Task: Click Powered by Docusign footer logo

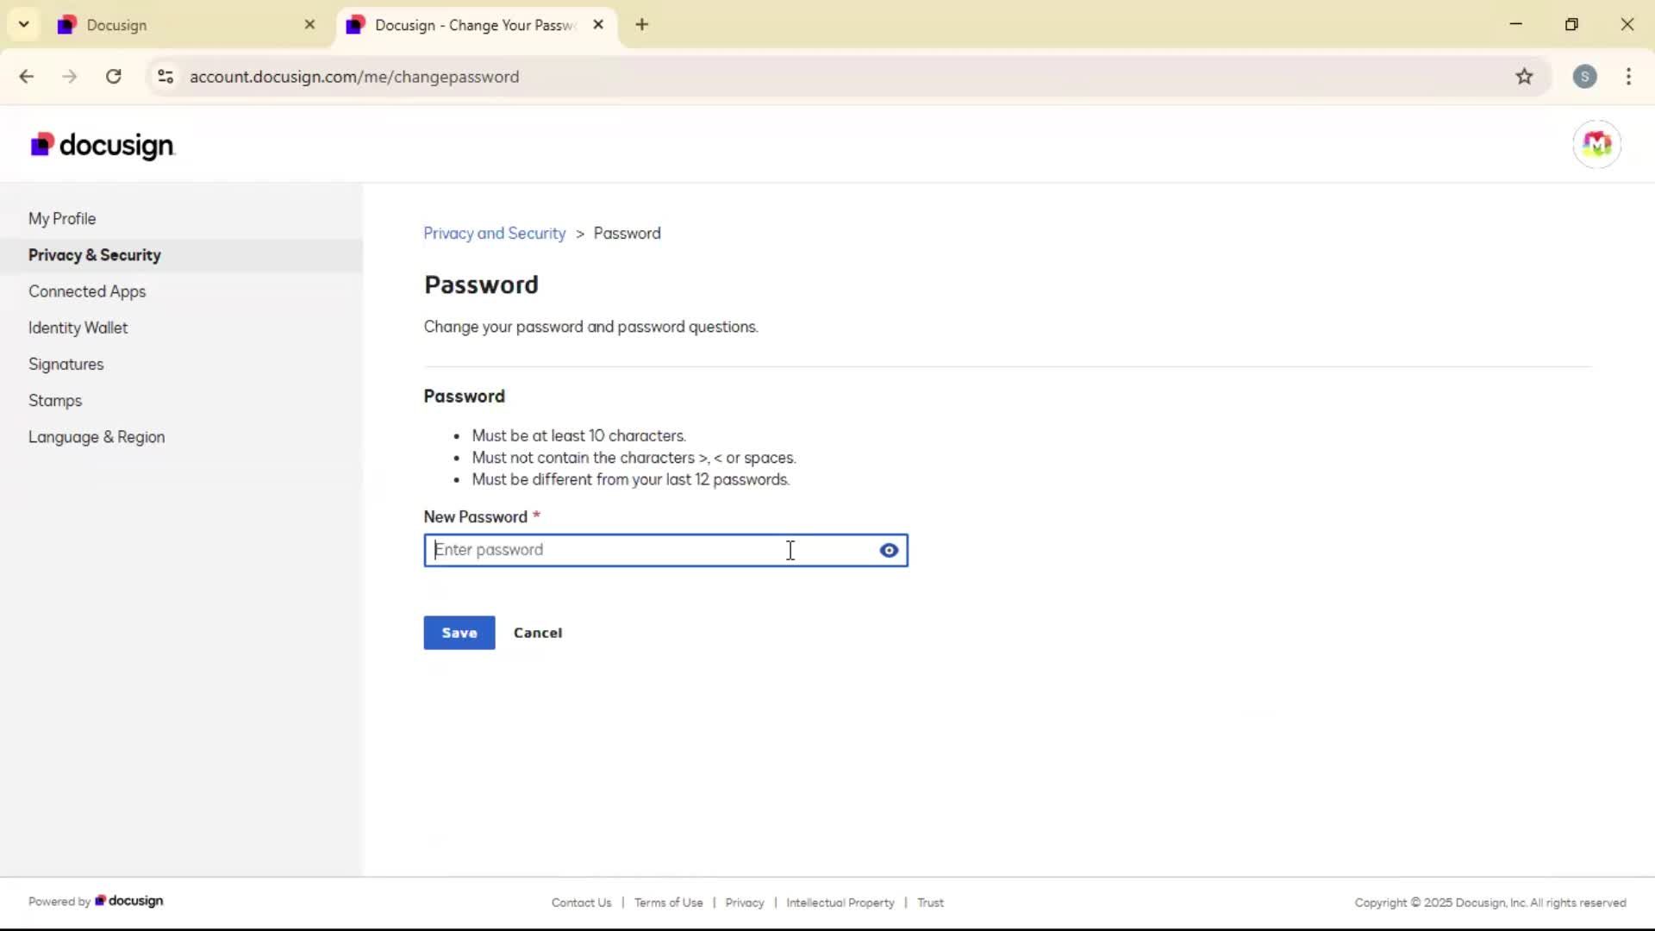Action: [x=128, y=901]
